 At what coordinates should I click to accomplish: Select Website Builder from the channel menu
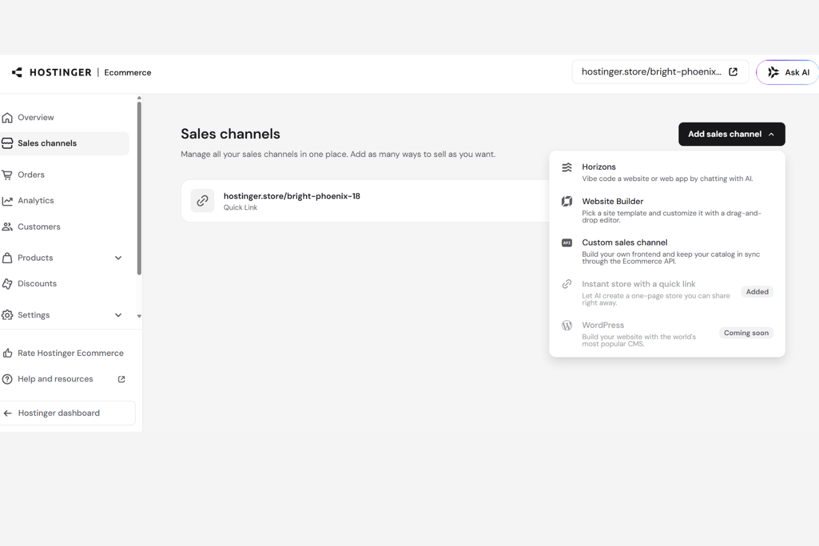coord(667,210)
